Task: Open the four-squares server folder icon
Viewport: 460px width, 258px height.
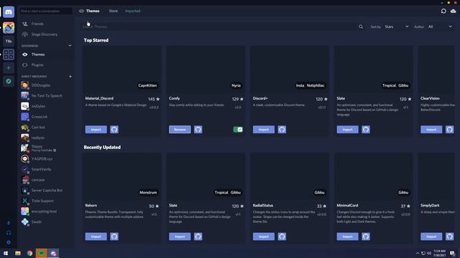Action: click(x=9, y=54)
